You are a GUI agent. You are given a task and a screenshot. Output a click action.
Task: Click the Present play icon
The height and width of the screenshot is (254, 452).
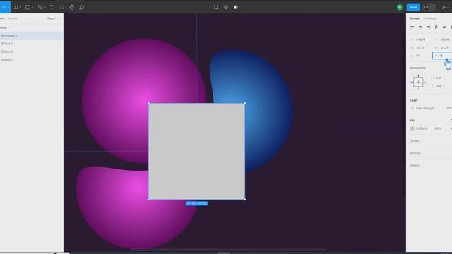(444, 7)
